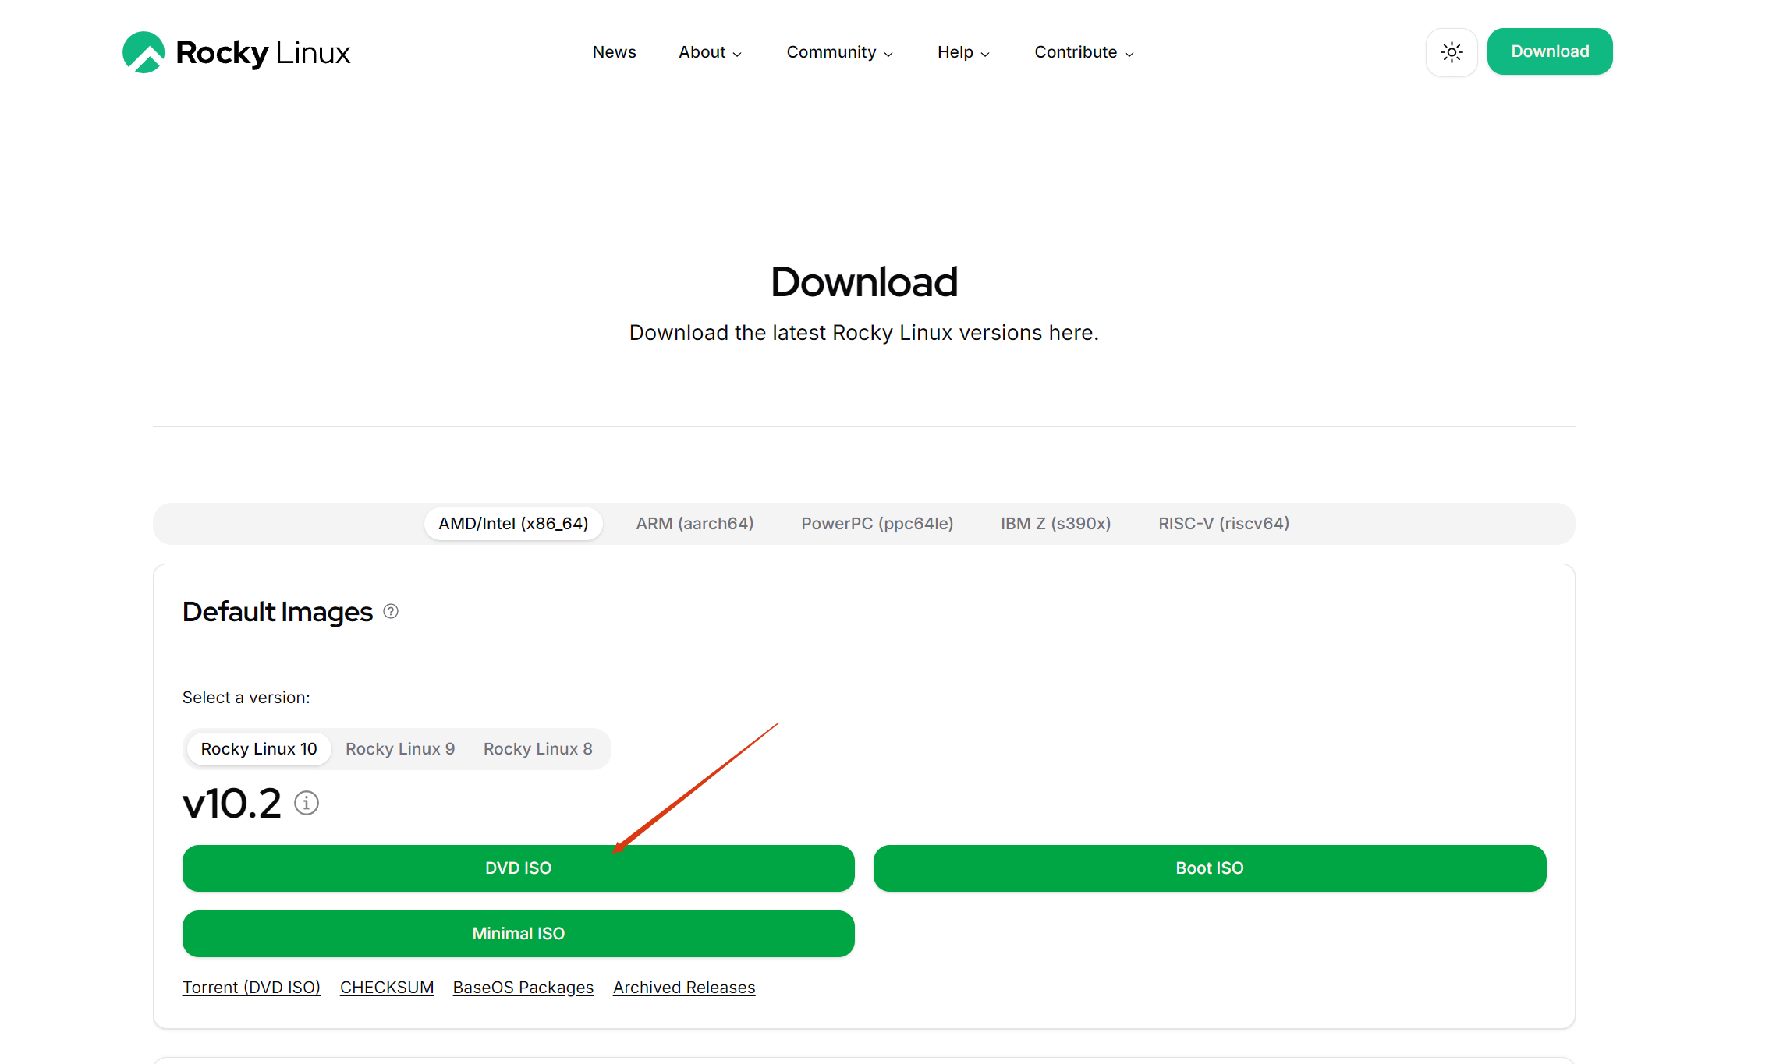Expand the Community dropdown menu

click(840, 52)
